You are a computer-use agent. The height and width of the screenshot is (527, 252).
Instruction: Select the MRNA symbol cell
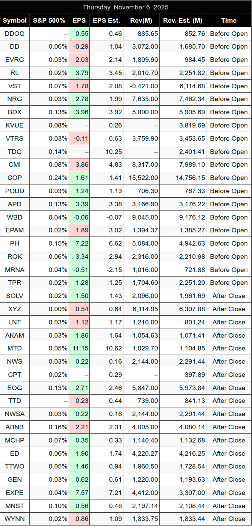coord(15,270)
